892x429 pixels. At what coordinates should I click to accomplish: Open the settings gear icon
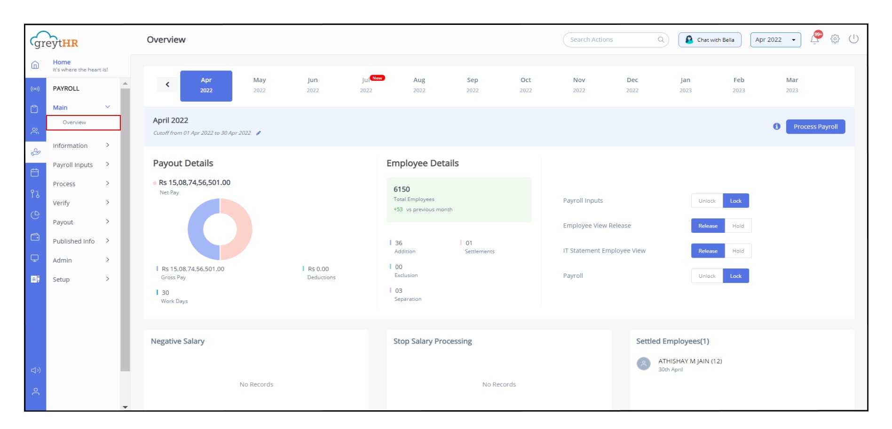(x=836, y=39)
